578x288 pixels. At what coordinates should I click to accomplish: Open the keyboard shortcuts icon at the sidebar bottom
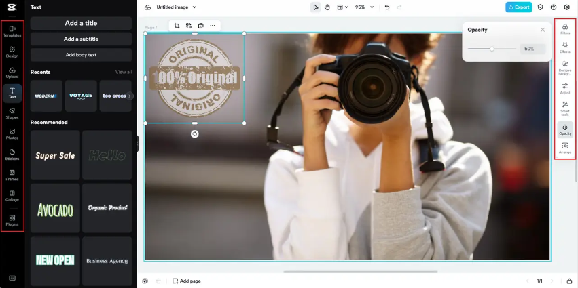(x=12, y=278)
